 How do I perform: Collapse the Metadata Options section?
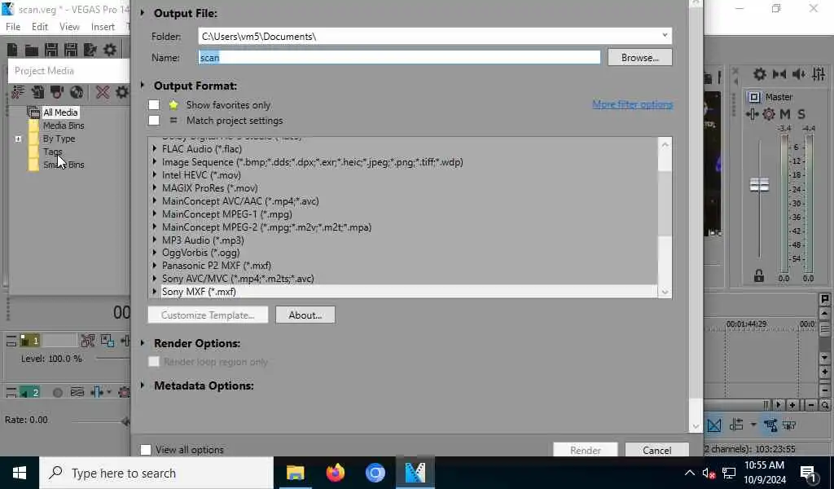click(143, 385)
